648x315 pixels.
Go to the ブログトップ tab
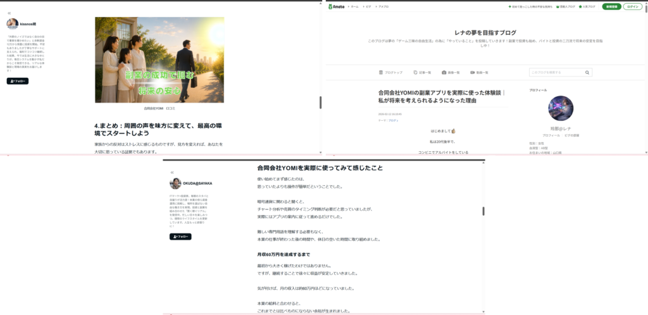click(x=393, y=73)
